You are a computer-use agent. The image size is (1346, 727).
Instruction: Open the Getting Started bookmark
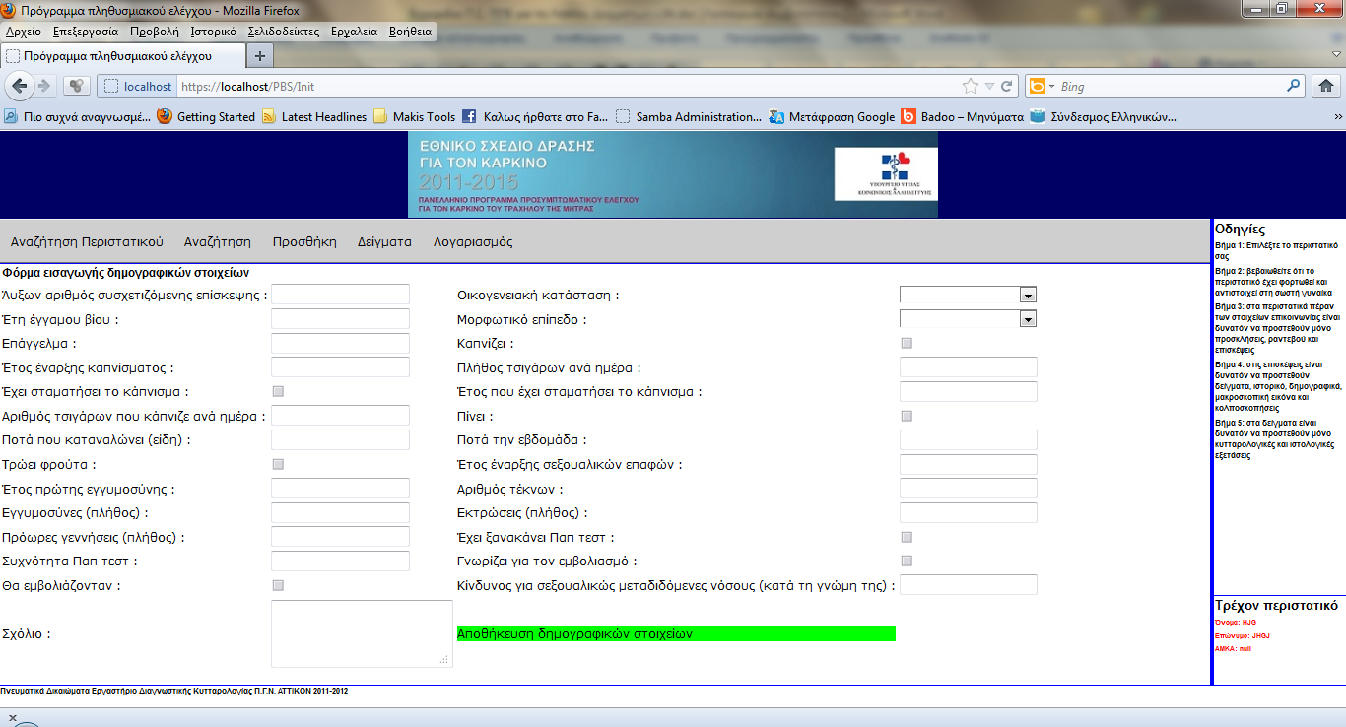[x=206, y=116]
